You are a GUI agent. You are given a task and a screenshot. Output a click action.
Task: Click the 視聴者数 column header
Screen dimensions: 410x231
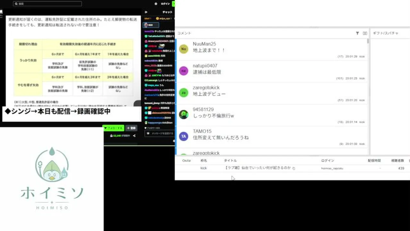397,160
